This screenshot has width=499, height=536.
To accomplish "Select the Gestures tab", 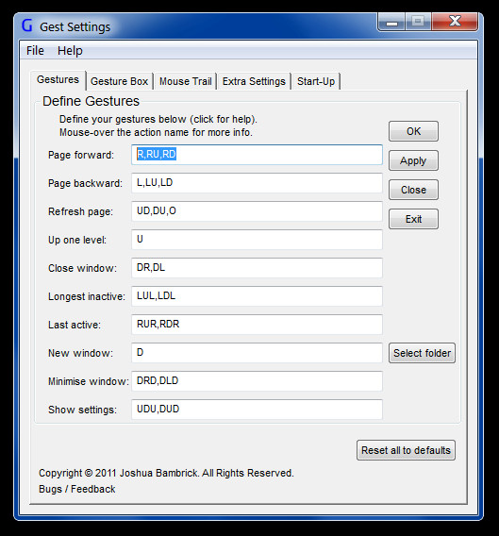I will tap(58, 80).
